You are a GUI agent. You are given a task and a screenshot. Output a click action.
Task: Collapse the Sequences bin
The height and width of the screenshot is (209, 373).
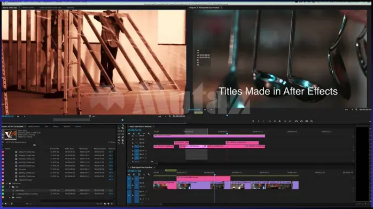(x=6, y=183)
